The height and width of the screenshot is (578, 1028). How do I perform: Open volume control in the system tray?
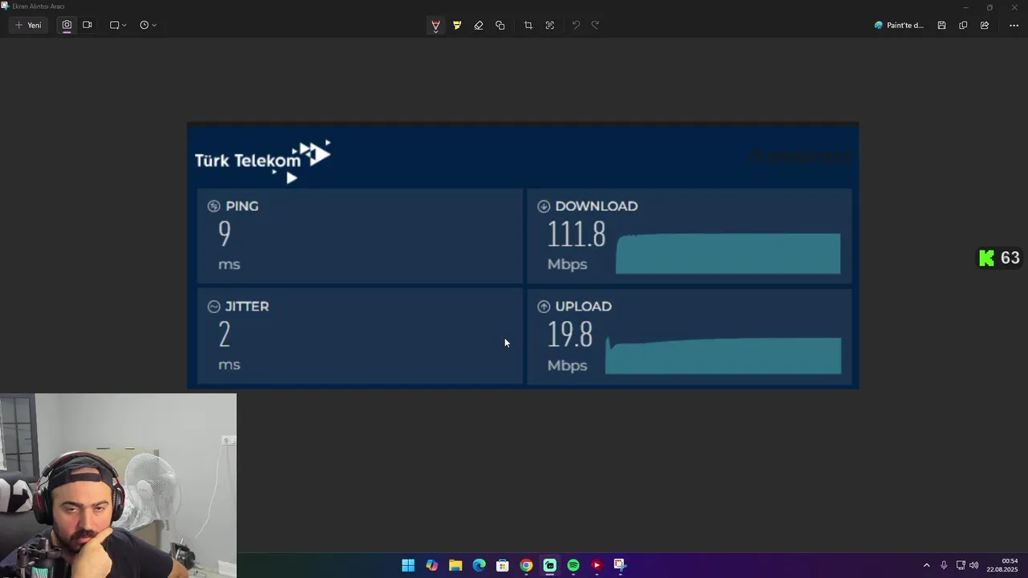pos(974,565)
